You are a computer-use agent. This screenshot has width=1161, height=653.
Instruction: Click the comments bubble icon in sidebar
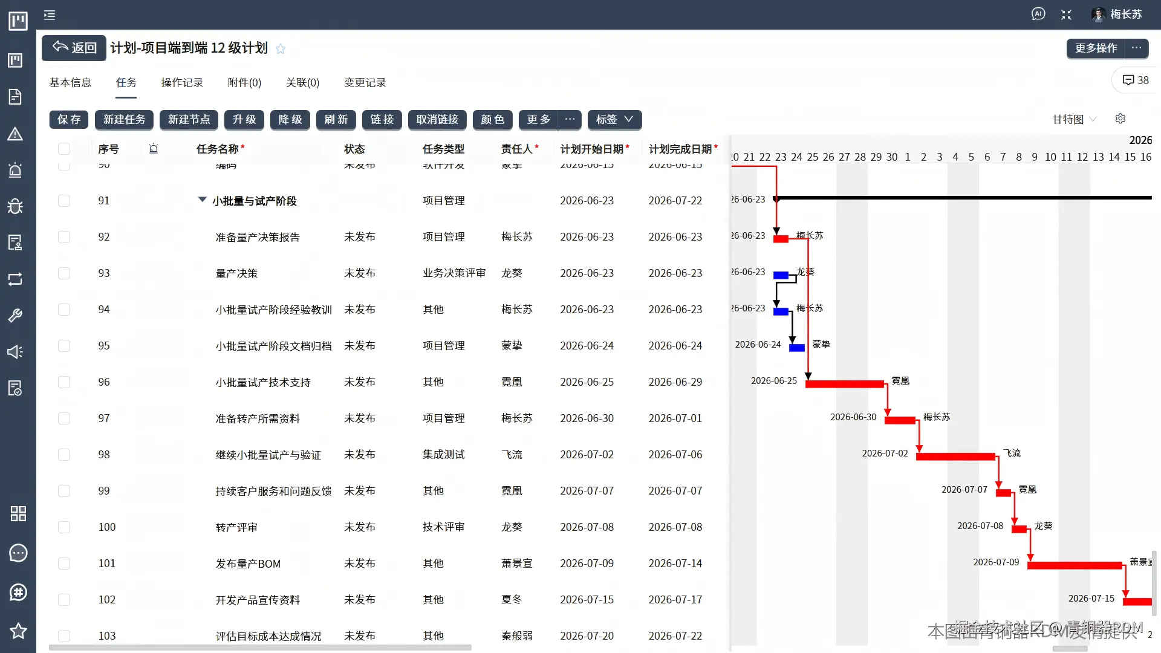[18, 553]
